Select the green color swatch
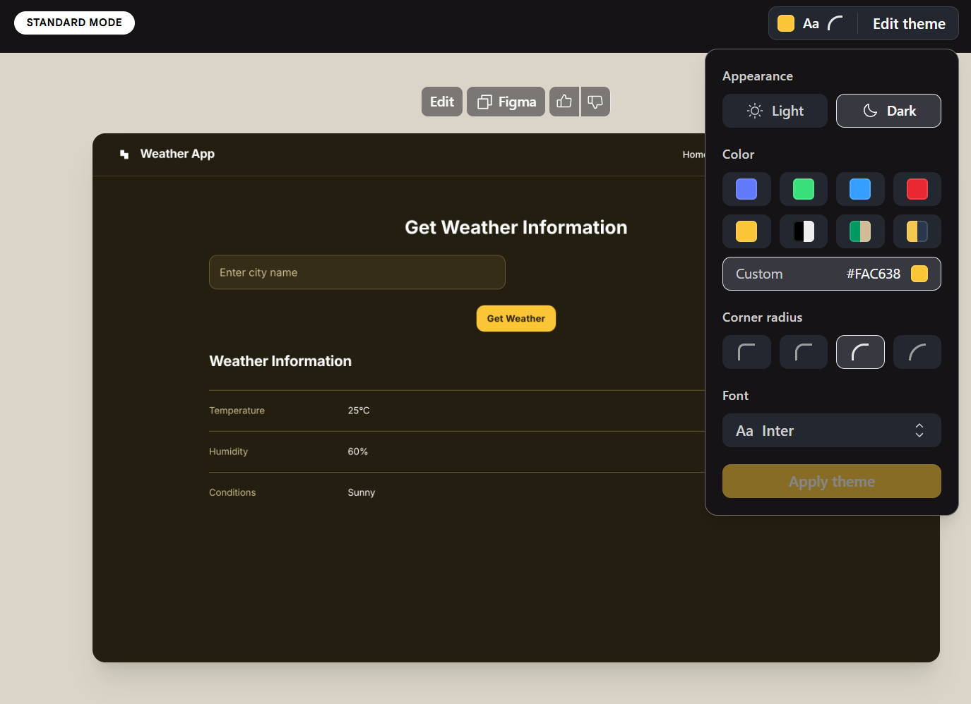971x704 pixels. coord(804,189)
